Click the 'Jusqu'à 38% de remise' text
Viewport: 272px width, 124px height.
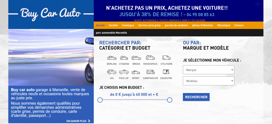(150, 14)
